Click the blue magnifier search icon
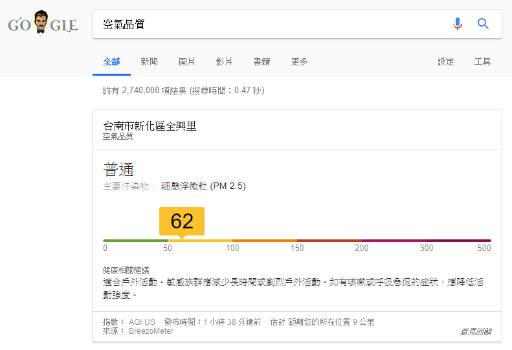512x350 pixels. [483, 24]
